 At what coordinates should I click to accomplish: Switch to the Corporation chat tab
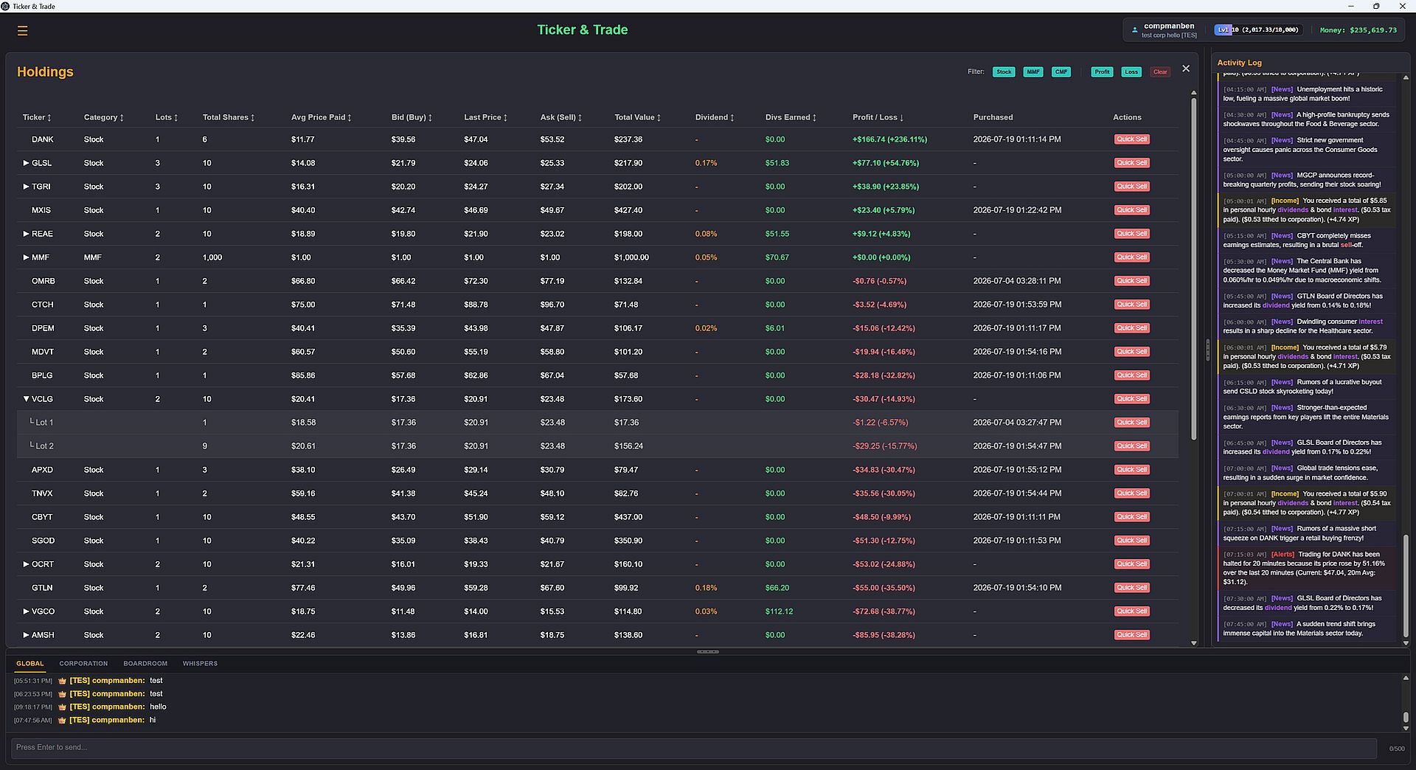[x=83, y=663]
